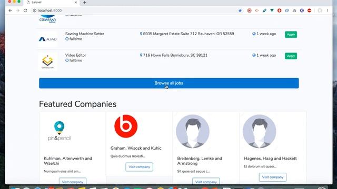This screenshot has width=337, height=189.
Task: Click the browser forward arrow
Action: (18, 10)
